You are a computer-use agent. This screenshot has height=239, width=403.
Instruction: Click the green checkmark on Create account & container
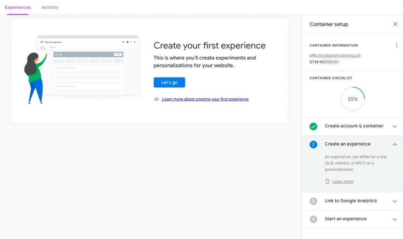pos(313,126)
